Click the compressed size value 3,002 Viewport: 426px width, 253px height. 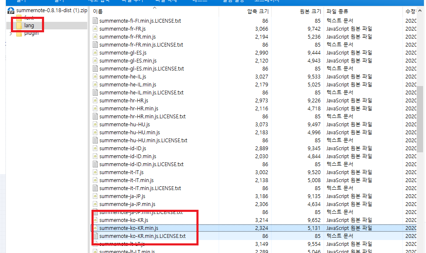(261, 172)
